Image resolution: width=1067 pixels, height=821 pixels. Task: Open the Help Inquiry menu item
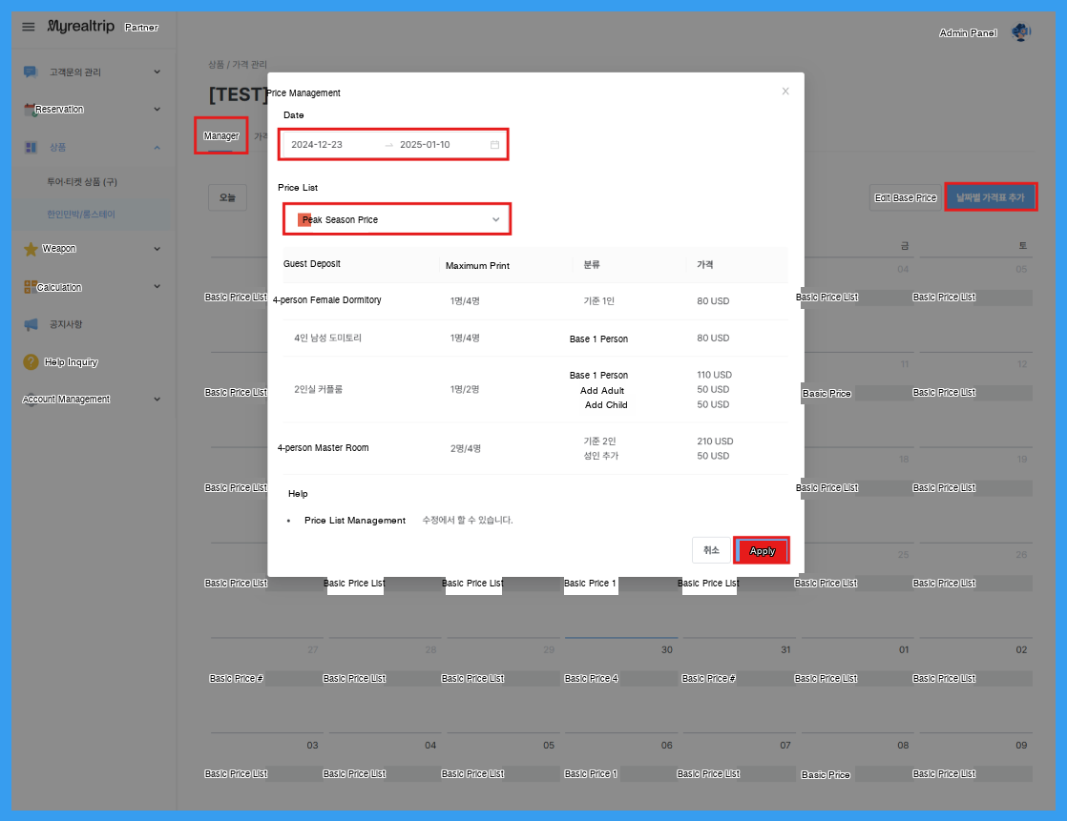71,362
